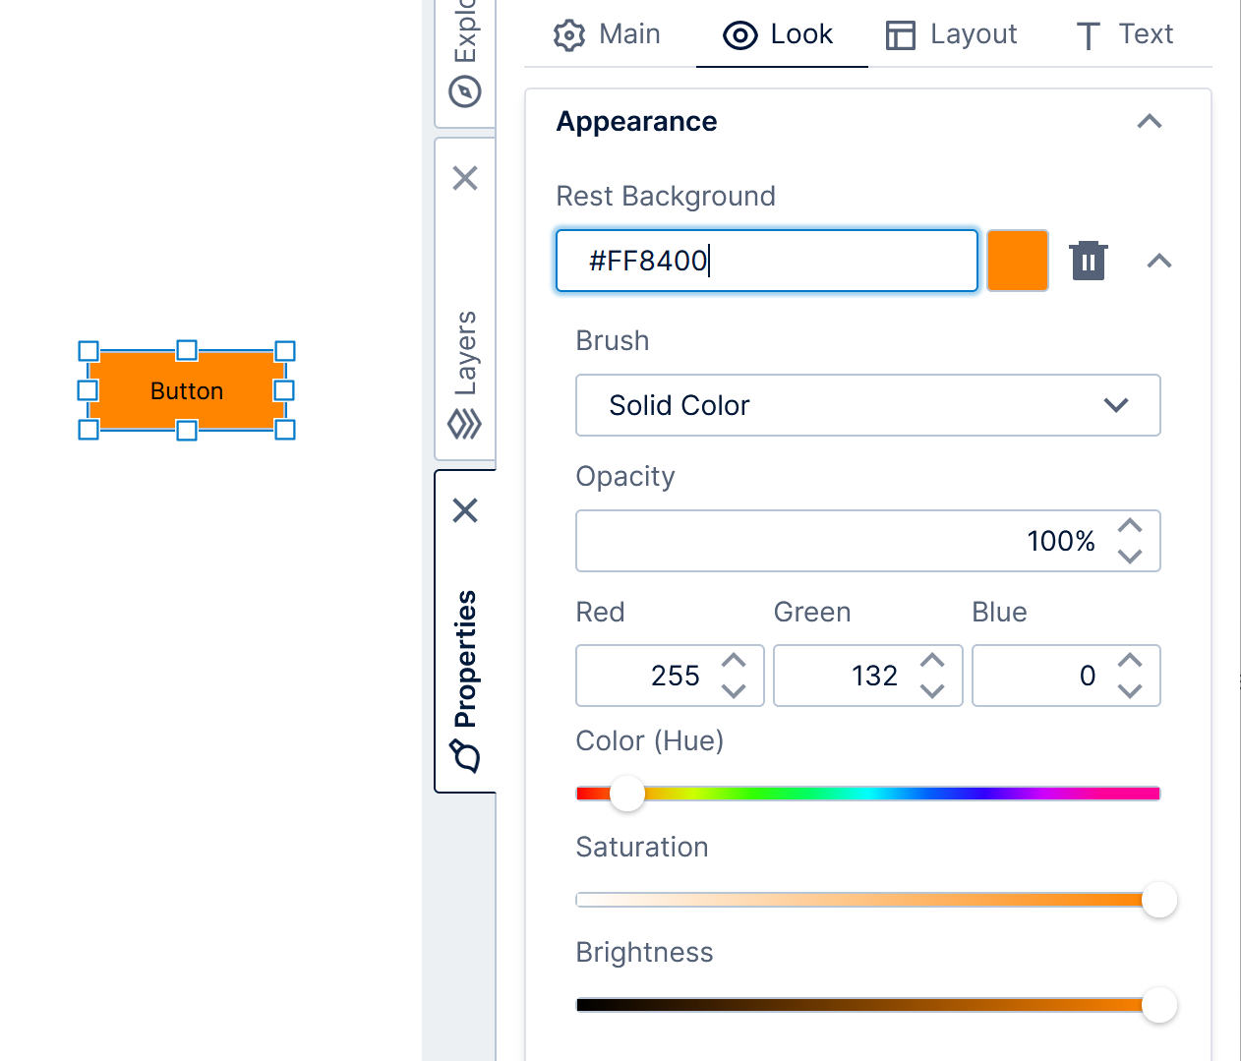
Task: Increase the Opacity value
Action: point(1130,526)
